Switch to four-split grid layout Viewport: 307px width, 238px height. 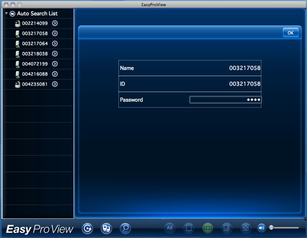pos(208,228)
